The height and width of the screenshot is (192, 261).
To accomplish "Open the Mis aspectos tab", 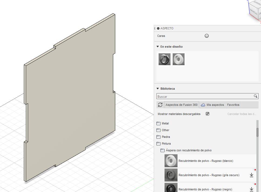I will [x=215, y=105].
